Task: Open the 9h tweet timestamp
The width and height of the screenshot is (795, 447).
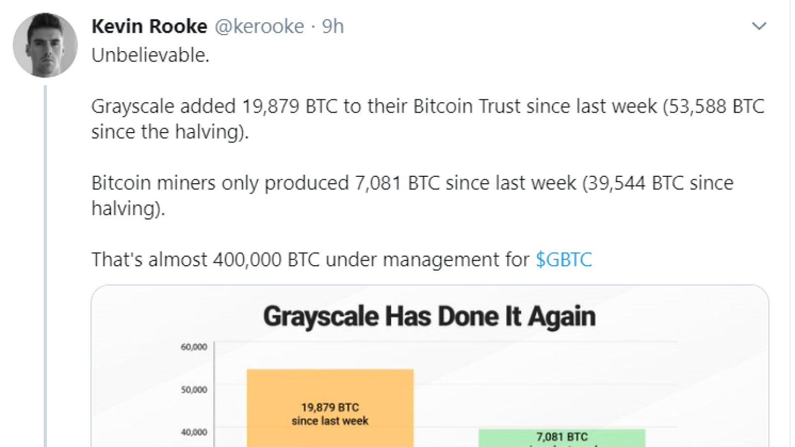Action: (x=333, y=26)
